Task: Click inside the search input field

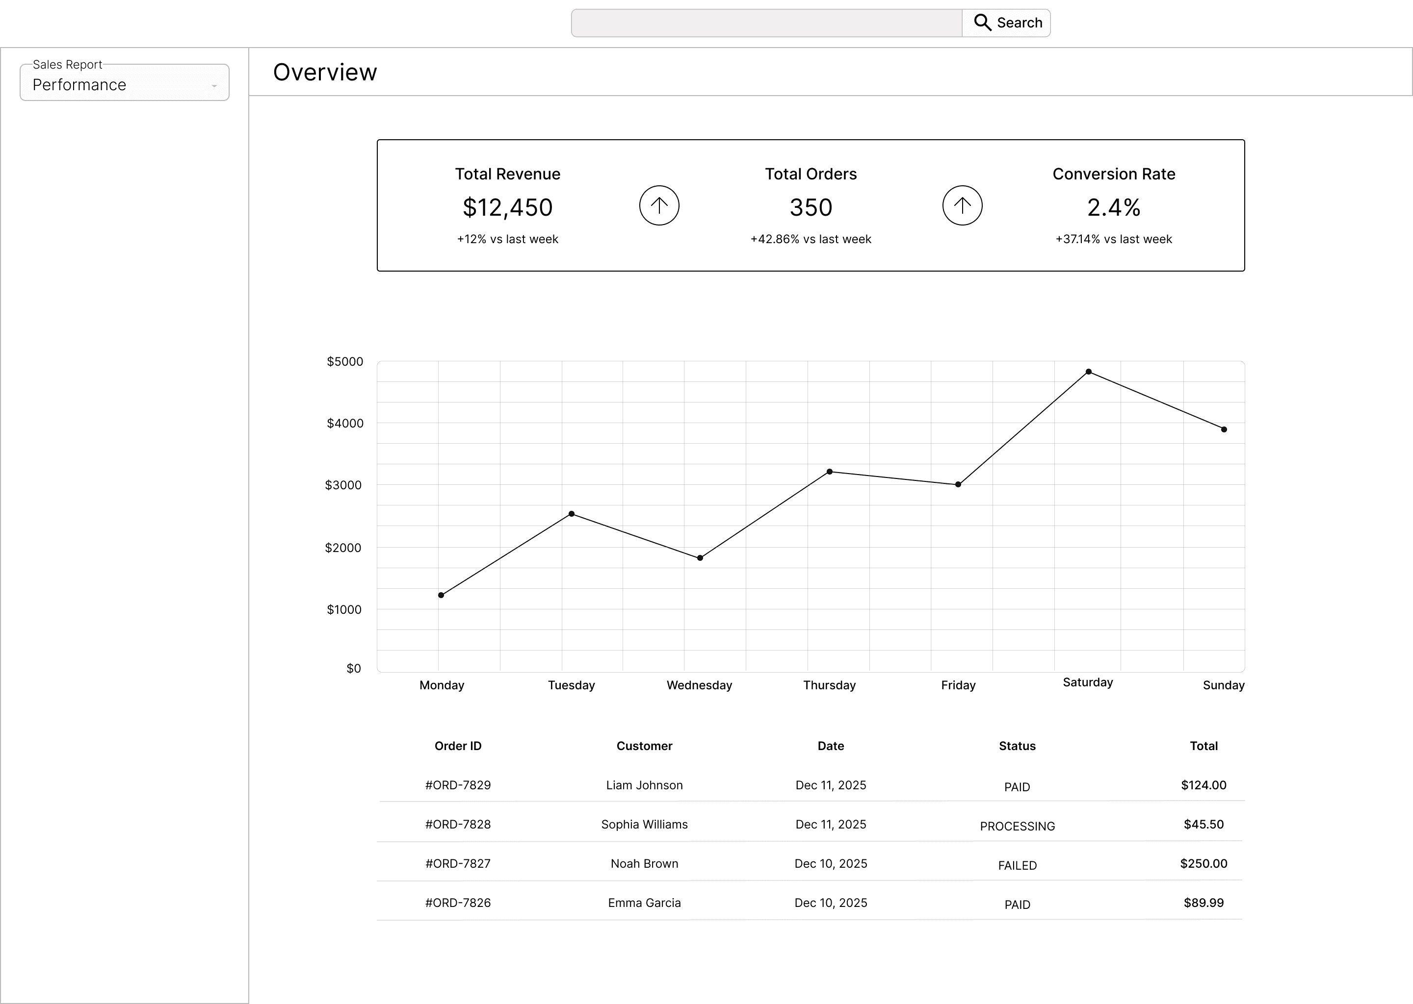Action: click(766, 23)
